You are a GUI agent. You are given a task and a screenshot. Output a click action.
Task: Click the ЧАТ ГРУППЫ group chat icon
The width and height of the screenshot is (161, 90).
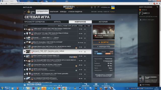tap(141, 85)
